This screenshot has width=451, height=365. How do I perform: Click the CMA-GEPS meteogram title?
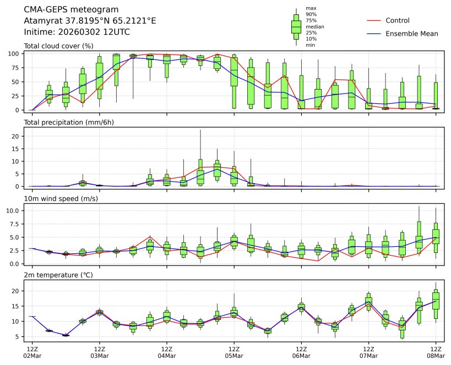click(71, 10)
